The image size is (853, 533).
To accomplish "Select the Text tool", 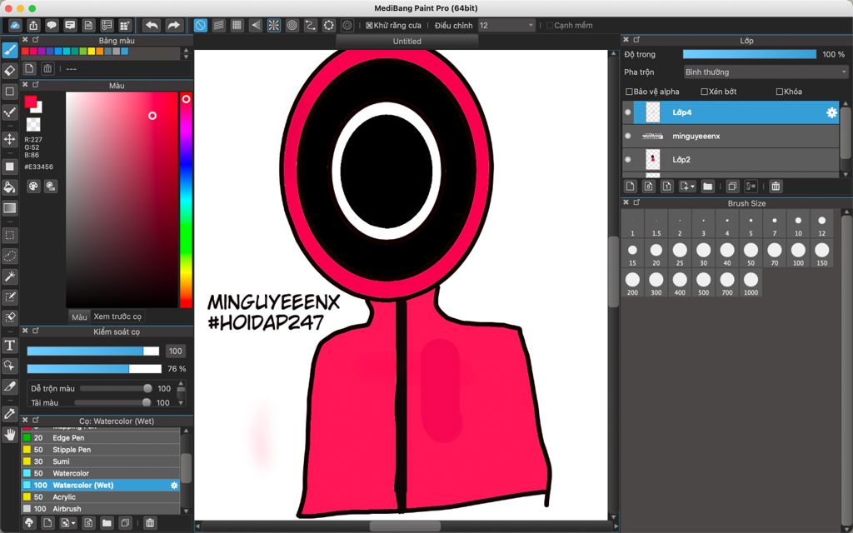I will pos(10,346).
